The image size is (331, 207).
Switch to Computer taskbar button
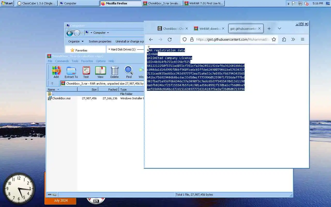[79, 3]
